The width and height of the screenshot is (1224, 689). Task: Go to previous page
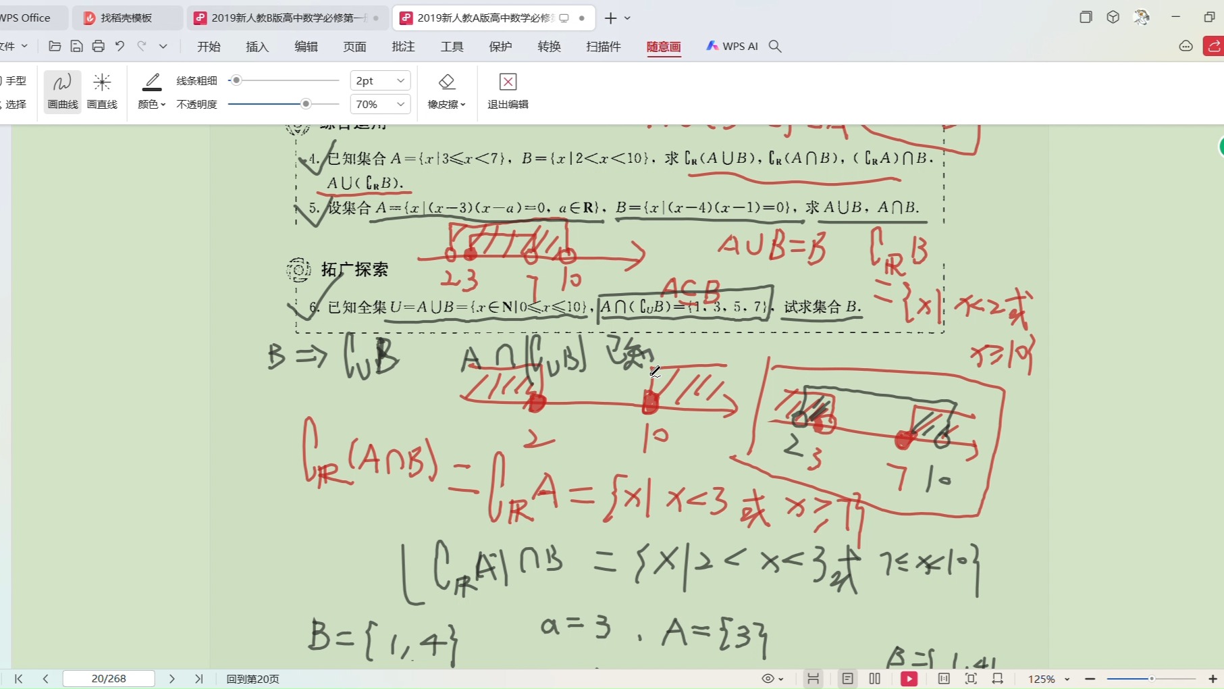point(45,679)
